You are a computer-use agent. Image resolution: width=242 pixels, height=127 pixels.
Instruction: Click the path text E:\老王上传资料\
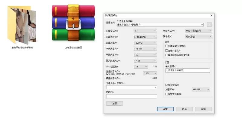tap(125, 21)
